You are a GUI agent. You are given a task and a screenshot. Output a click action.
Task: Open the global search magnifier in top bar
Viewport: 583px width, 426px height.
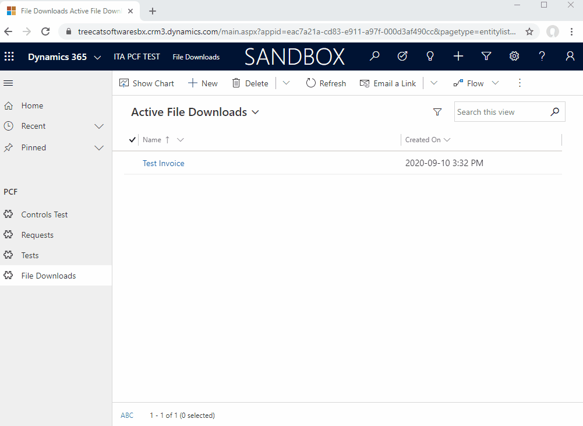pyautogui.click(x=374, y=56)
